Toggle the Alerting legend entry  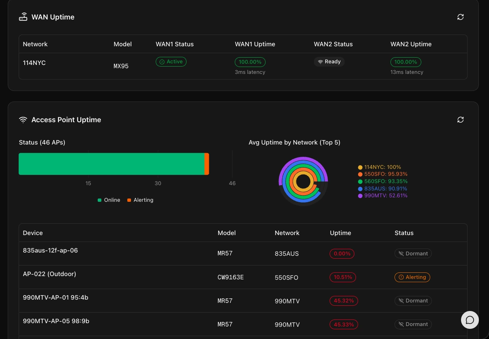[140, 200]
